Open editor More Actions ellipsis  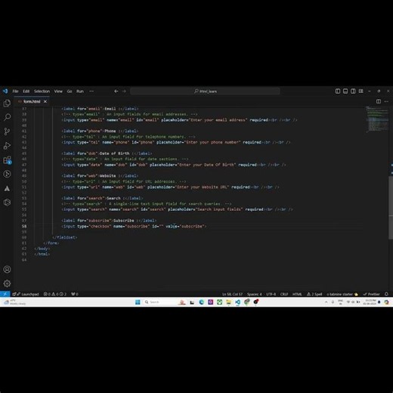386,101
